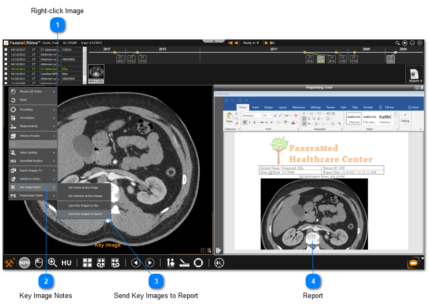The image size is (429, 308).
Task: Activate the HU Hounsfield tool in toolbar
Action: [66, 263]
